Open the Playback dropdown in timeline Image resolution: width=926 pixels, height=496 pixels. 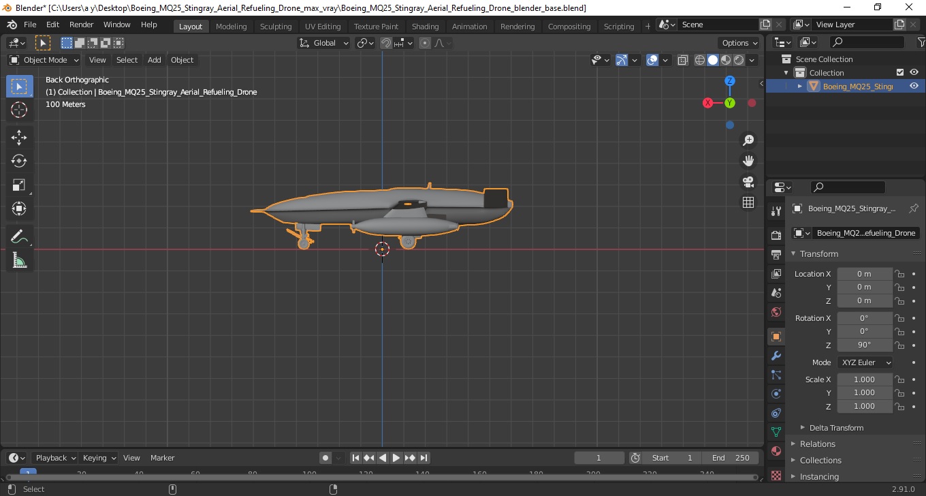click(55, 458)
